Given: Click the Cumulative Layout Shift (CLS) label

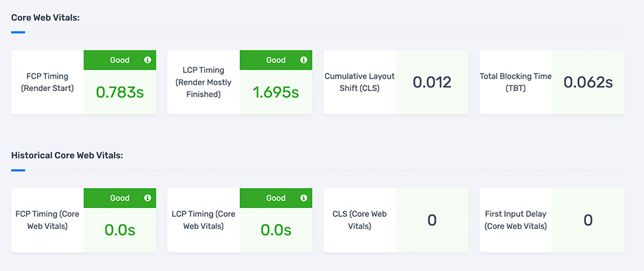Looking at the screenshot, I should [x=360, y=82].
